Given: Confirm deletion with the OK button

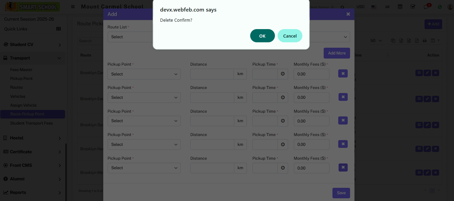Looking at the screenshot, I should 262,36.
